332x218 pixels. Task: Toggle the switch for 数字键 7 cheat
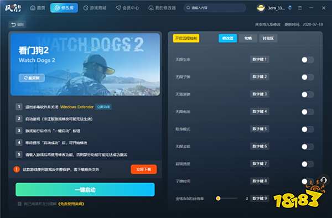[x=308, y=164]
